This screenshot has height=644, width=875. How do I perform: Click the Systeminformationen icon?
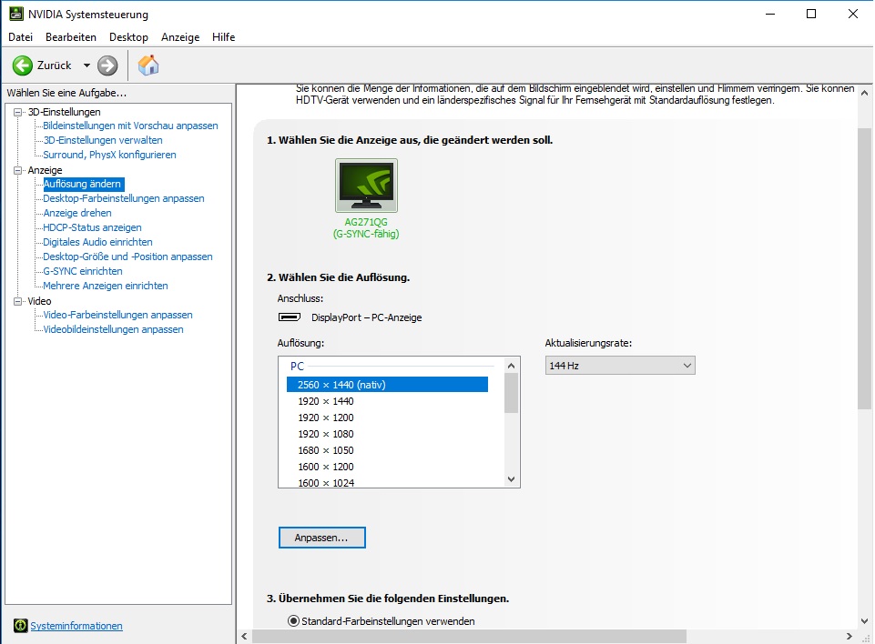coord(21,626)
